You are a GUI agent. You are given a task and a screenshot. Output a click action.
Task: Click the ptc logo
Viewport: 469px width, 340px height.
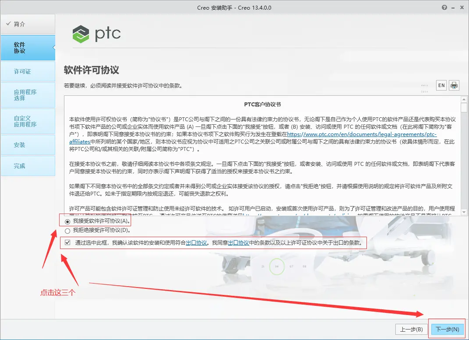point(96,33)
